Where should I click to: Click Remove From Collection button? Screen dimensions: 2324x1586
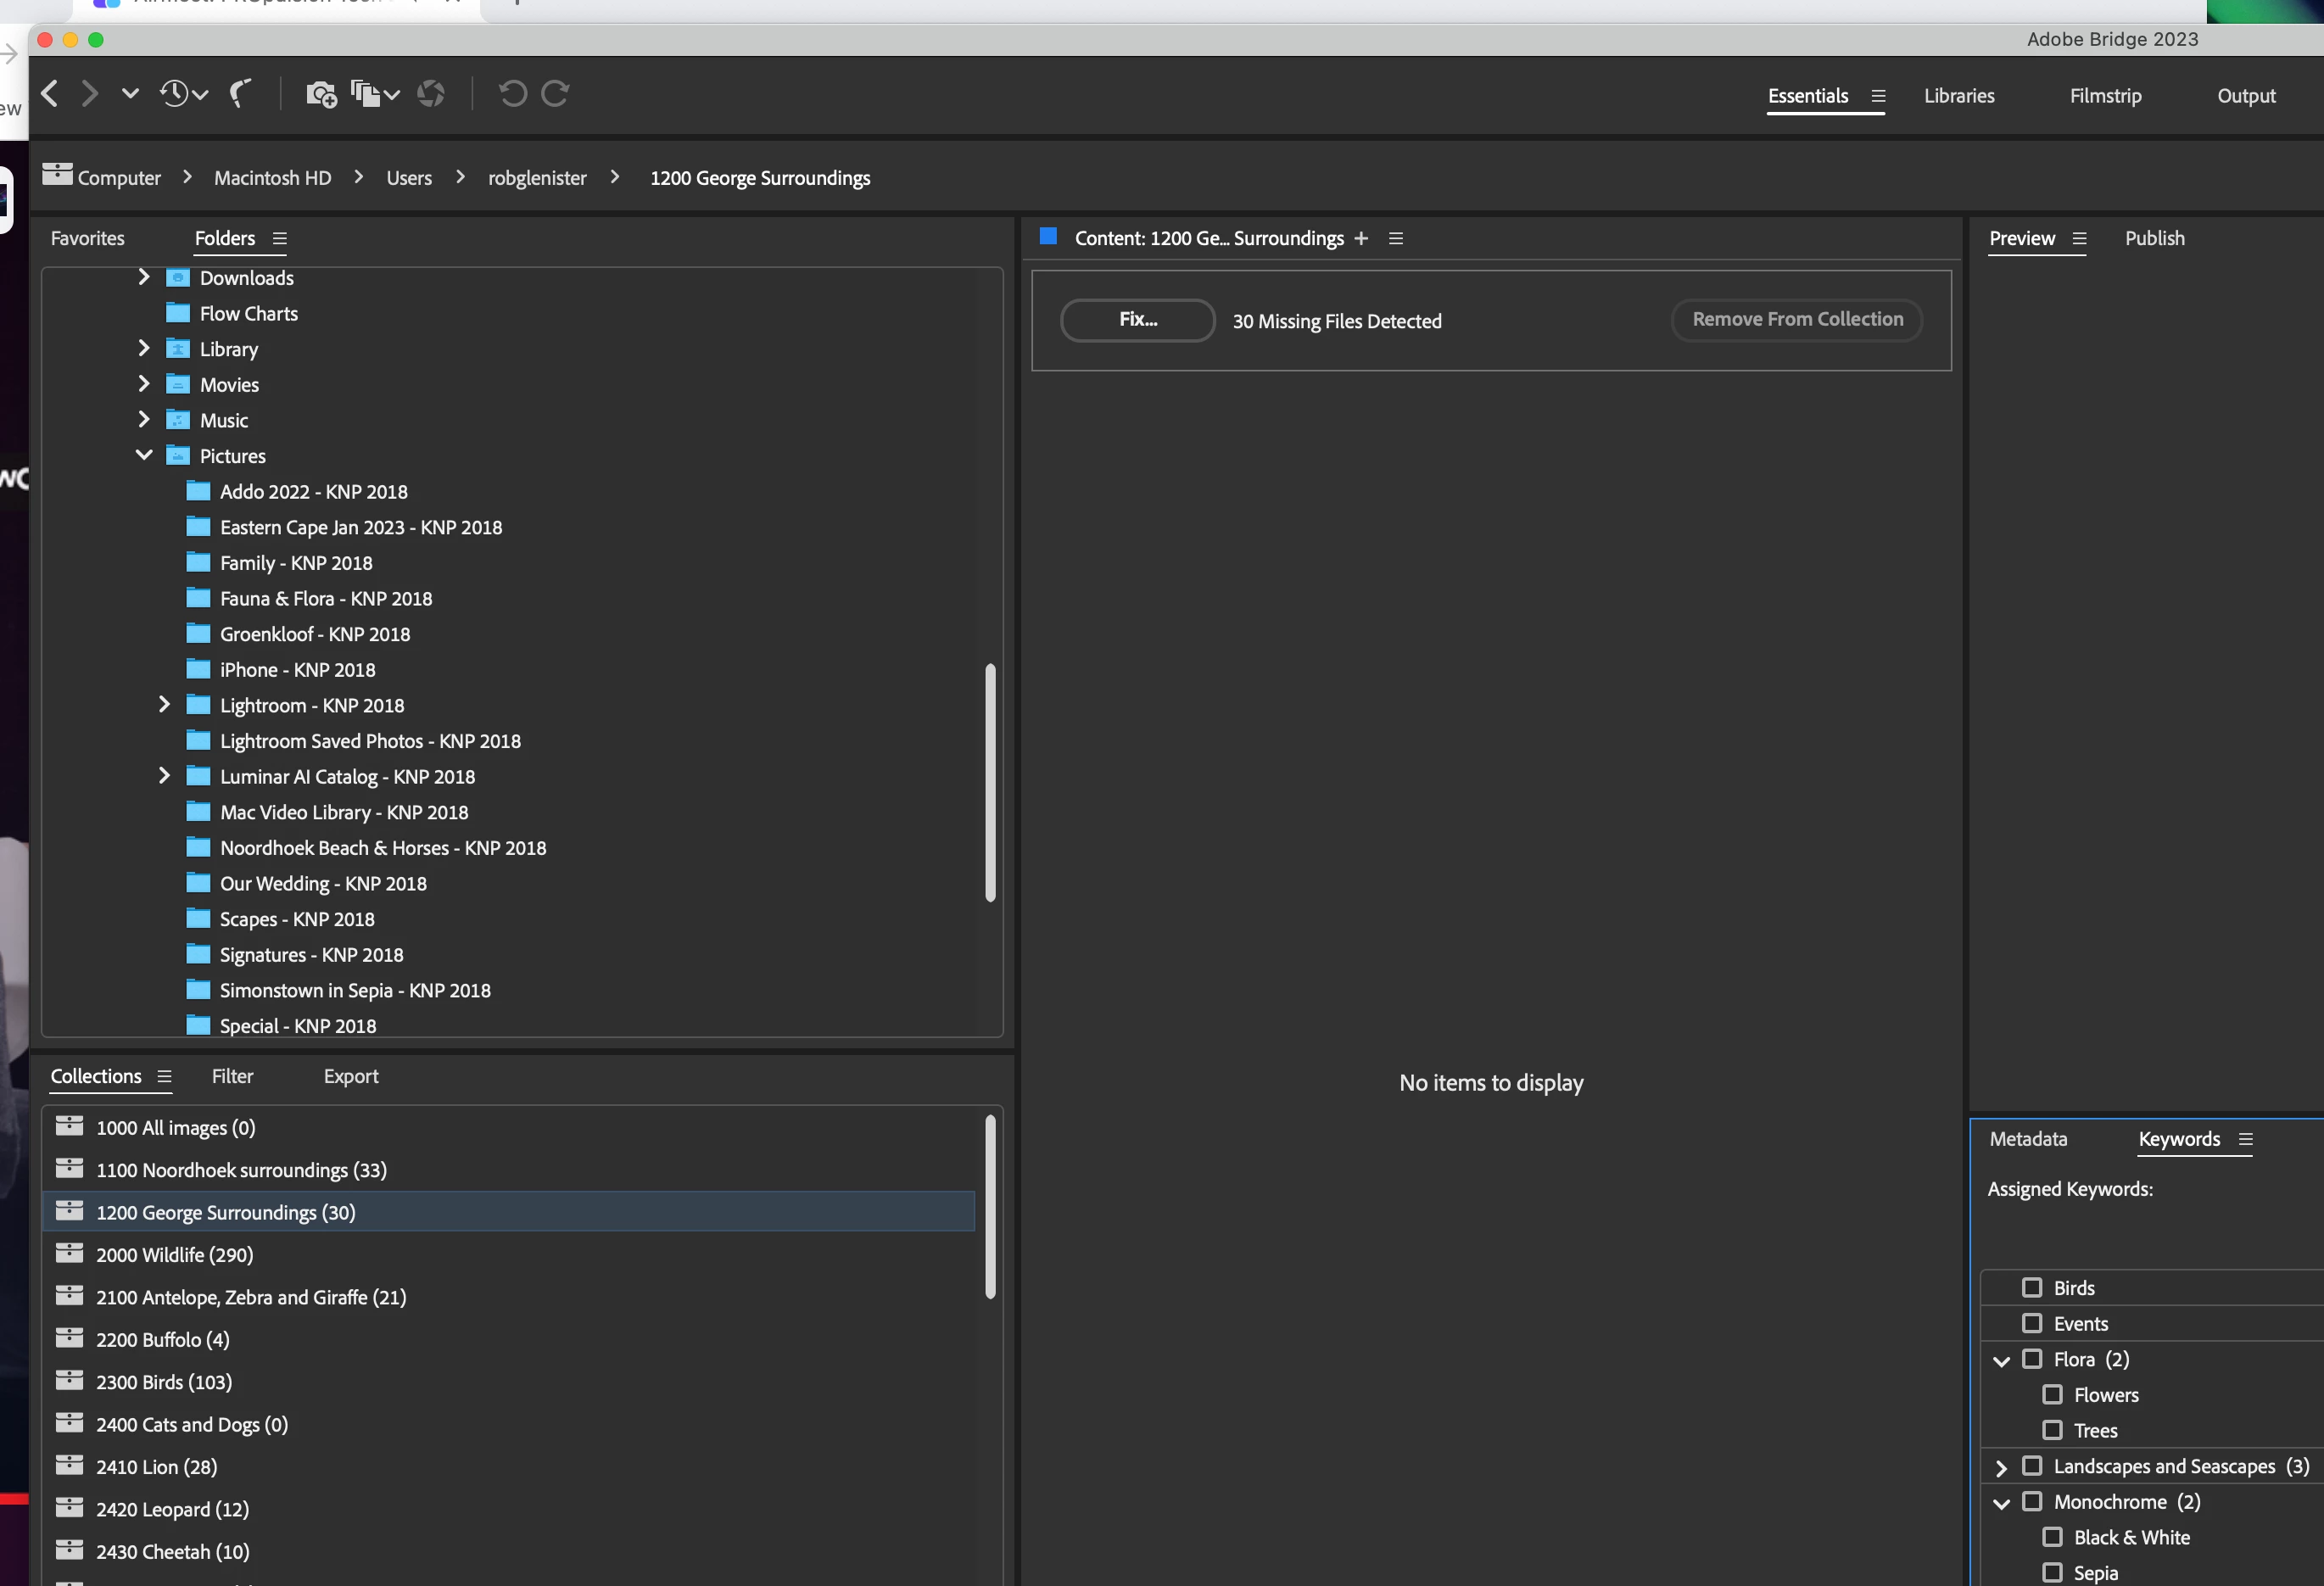(x=1797, y=320)
